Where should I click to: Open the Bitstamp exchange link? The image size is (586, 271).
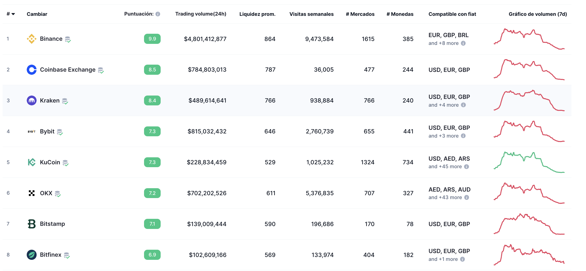point(52,224)
